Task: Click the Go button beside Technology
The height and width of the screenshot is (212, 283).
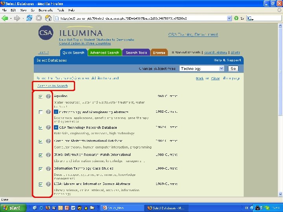Action: (x=233, y=68)
